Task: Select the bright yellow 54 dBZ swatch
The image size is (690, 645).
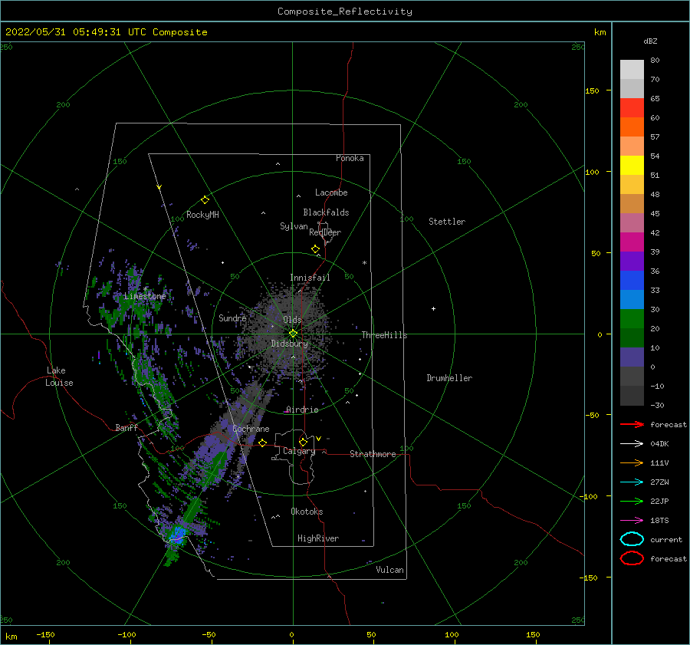Action: point(632,166)
